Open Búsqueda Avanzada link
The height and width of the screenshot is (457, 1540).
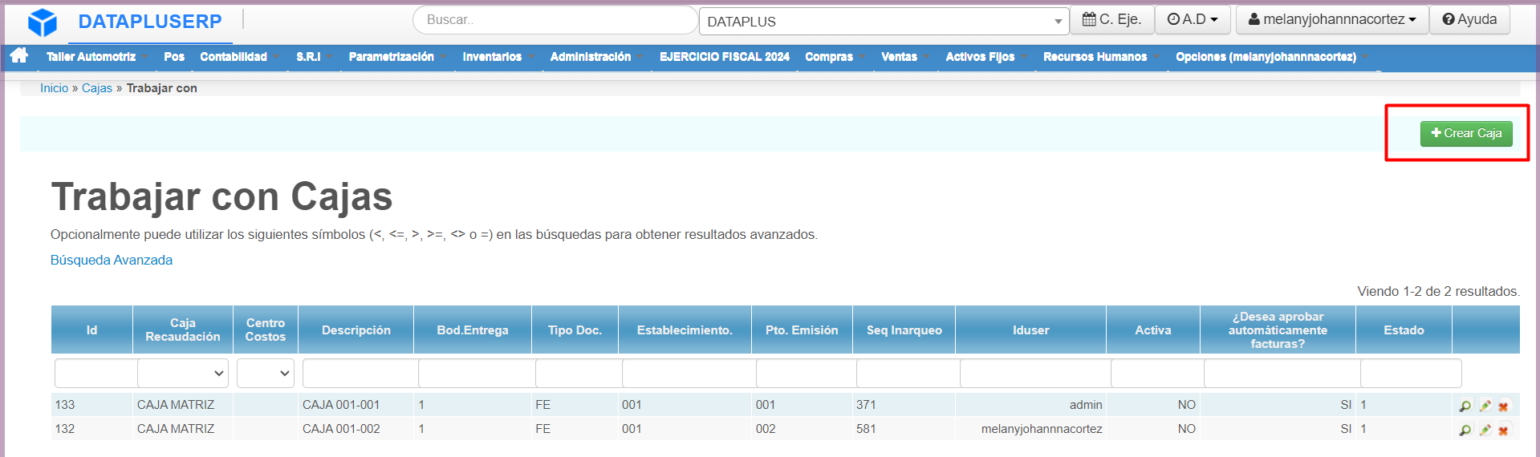point(112,260)
